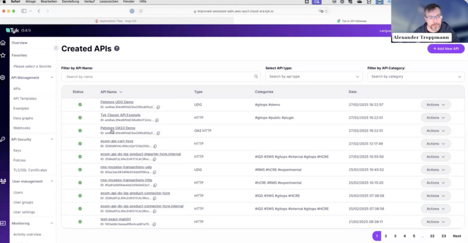
Task: Open Overview in sidebar
Action: [x=20, y=43]
